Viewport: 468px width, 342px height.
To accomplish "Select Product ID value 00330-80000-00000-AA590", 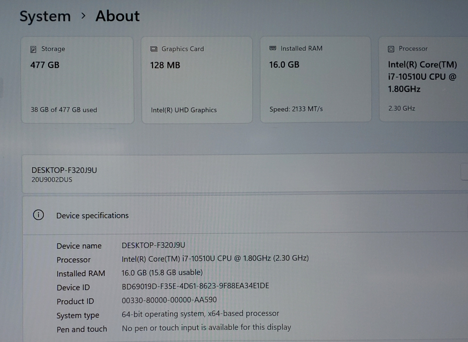I will point(169,300).
